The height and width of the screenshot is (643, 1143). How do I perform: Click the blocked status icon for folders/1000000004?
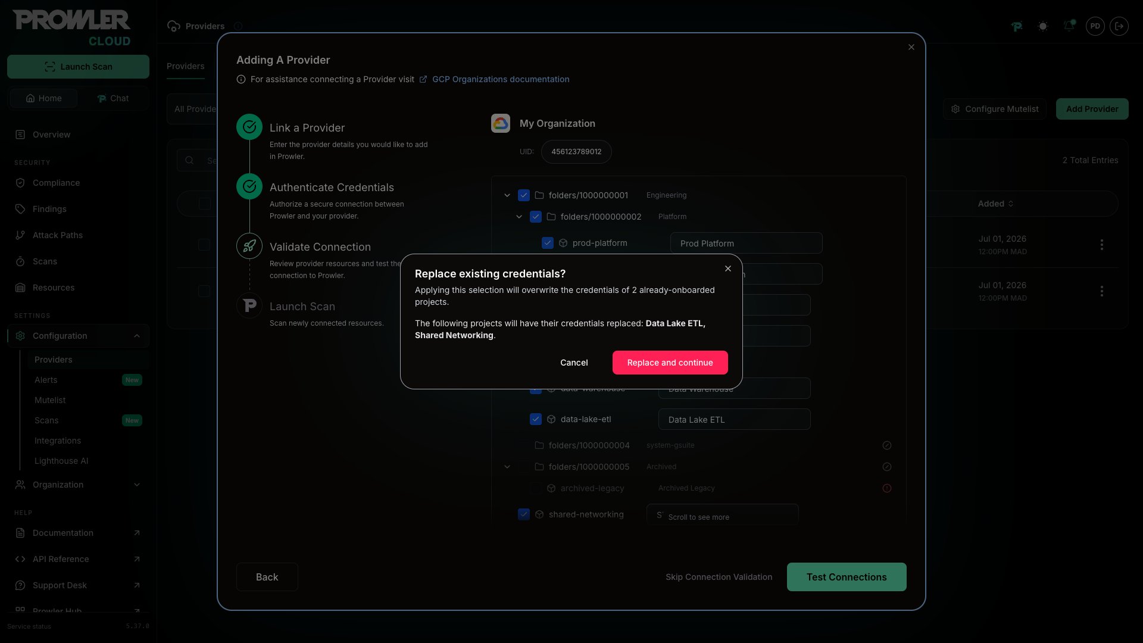(887, 445)
